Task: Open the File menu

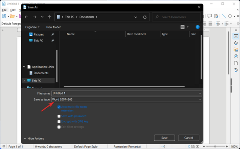Action: (4, 10)
